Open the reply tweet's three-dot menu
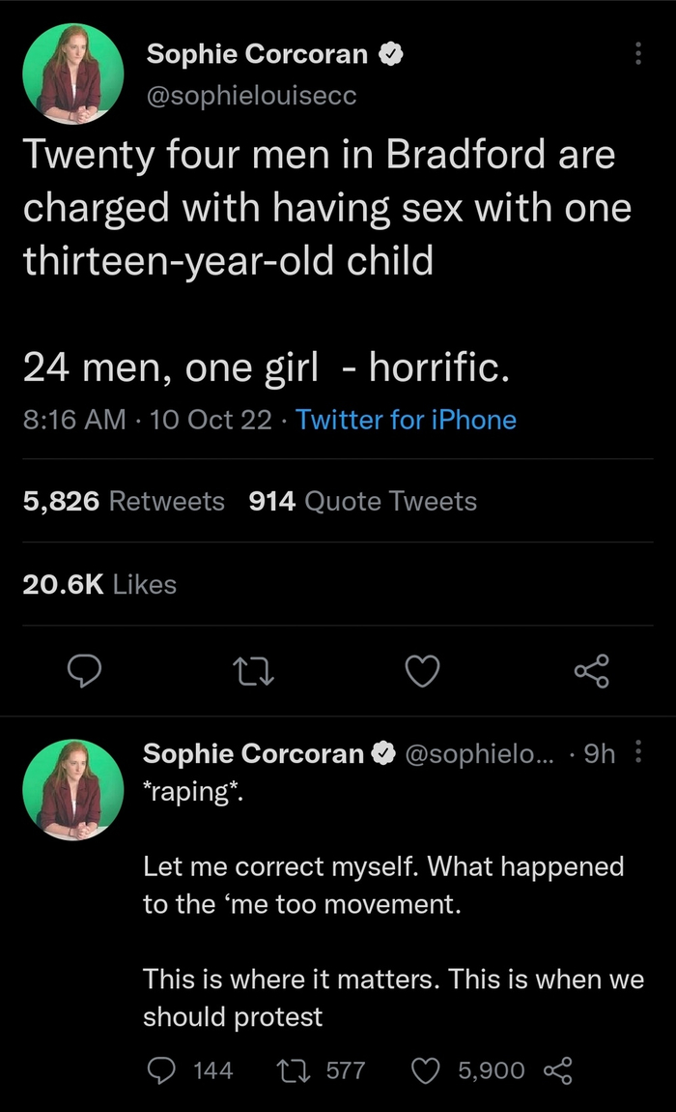The height and width of the screenshot is (1112, 676). [x=636, y=753]
